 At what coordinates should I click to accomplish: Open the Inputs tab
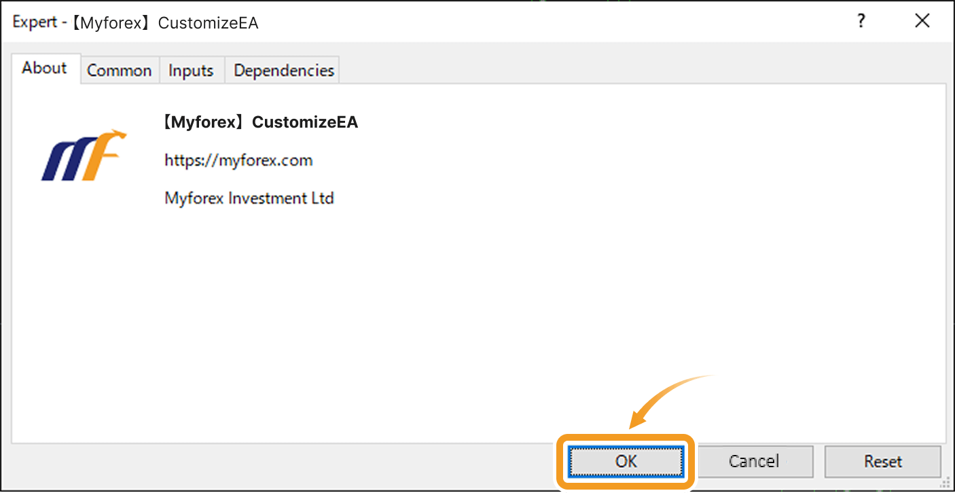pos(191,71)
